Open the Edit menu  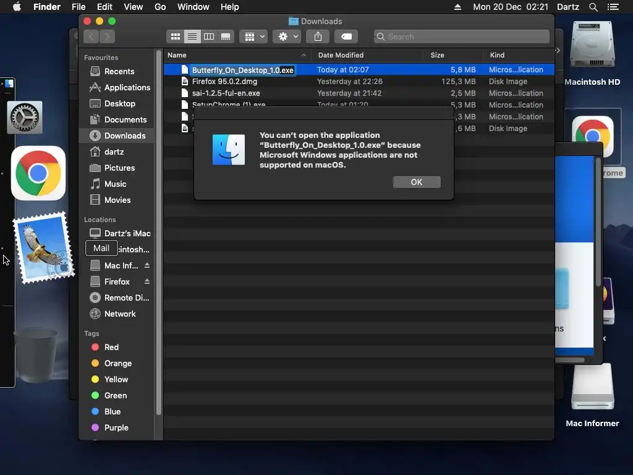104,7
